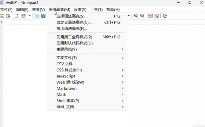Open the 帮助(H) menu

tap(113, 10)
